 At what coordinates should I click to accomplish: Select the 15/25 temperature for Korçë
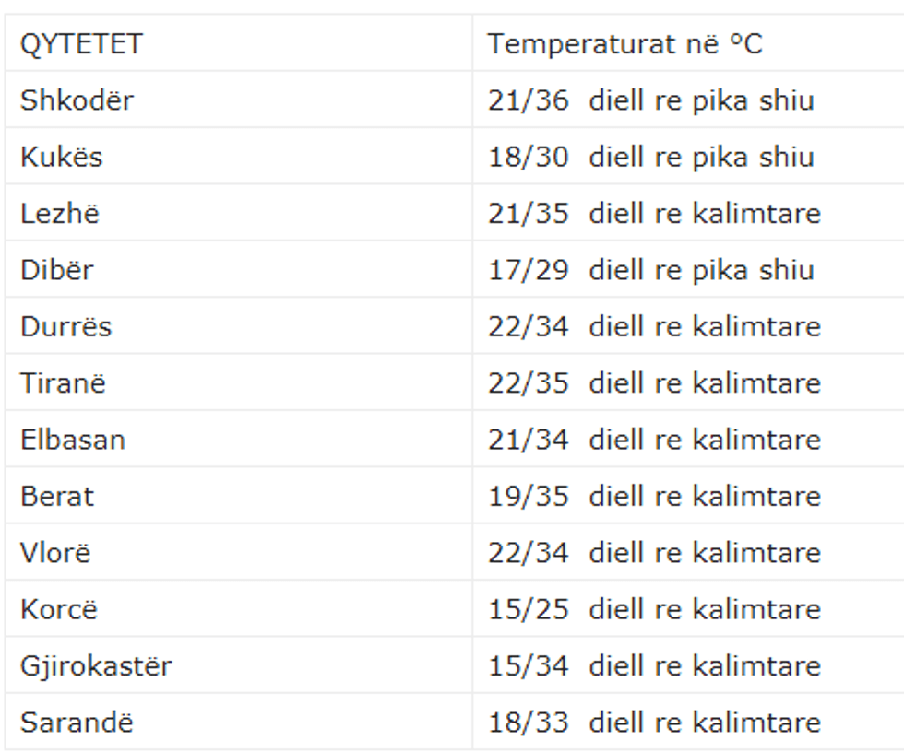point(529,610)
